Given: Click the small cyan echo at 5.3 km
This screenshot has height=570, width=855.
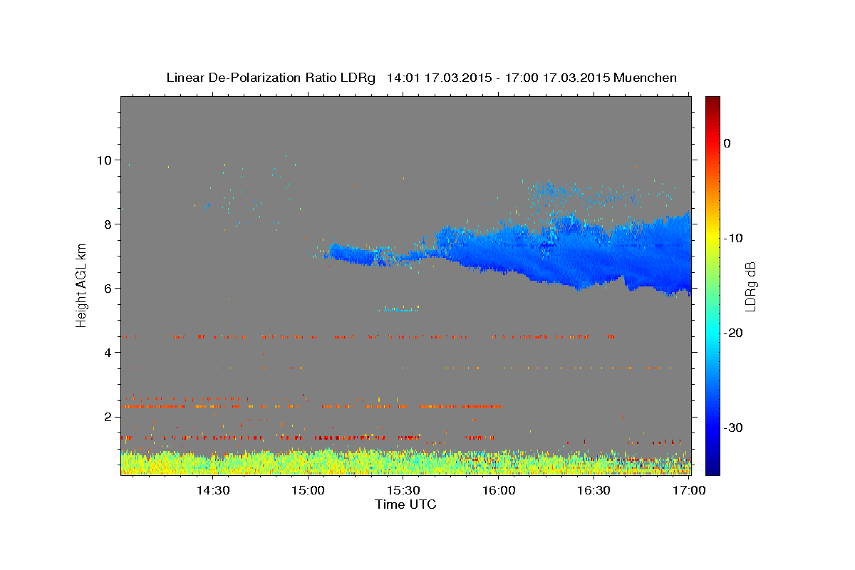Looking at the screenshot, I should tap(398, 309).
